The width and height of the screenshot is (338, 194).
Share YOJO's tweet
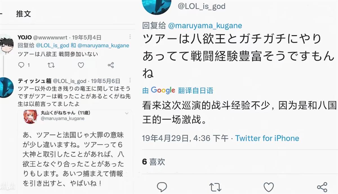(111, 65)
